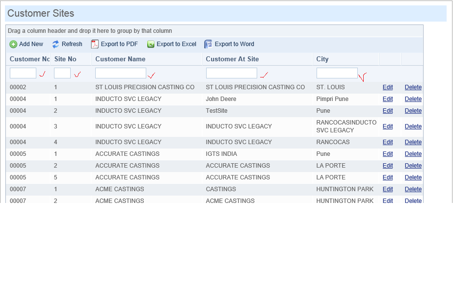Edit the IGTS INDIA row
Image resolution: width=453 pixels, height=301 pixels.
coord(388,154)
